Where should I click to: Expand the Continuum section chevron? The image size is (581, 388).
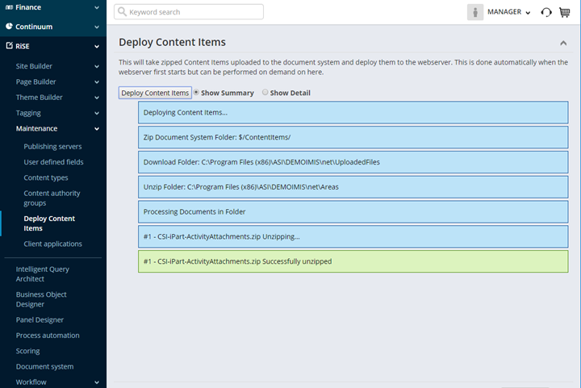[x=97, y=27]
